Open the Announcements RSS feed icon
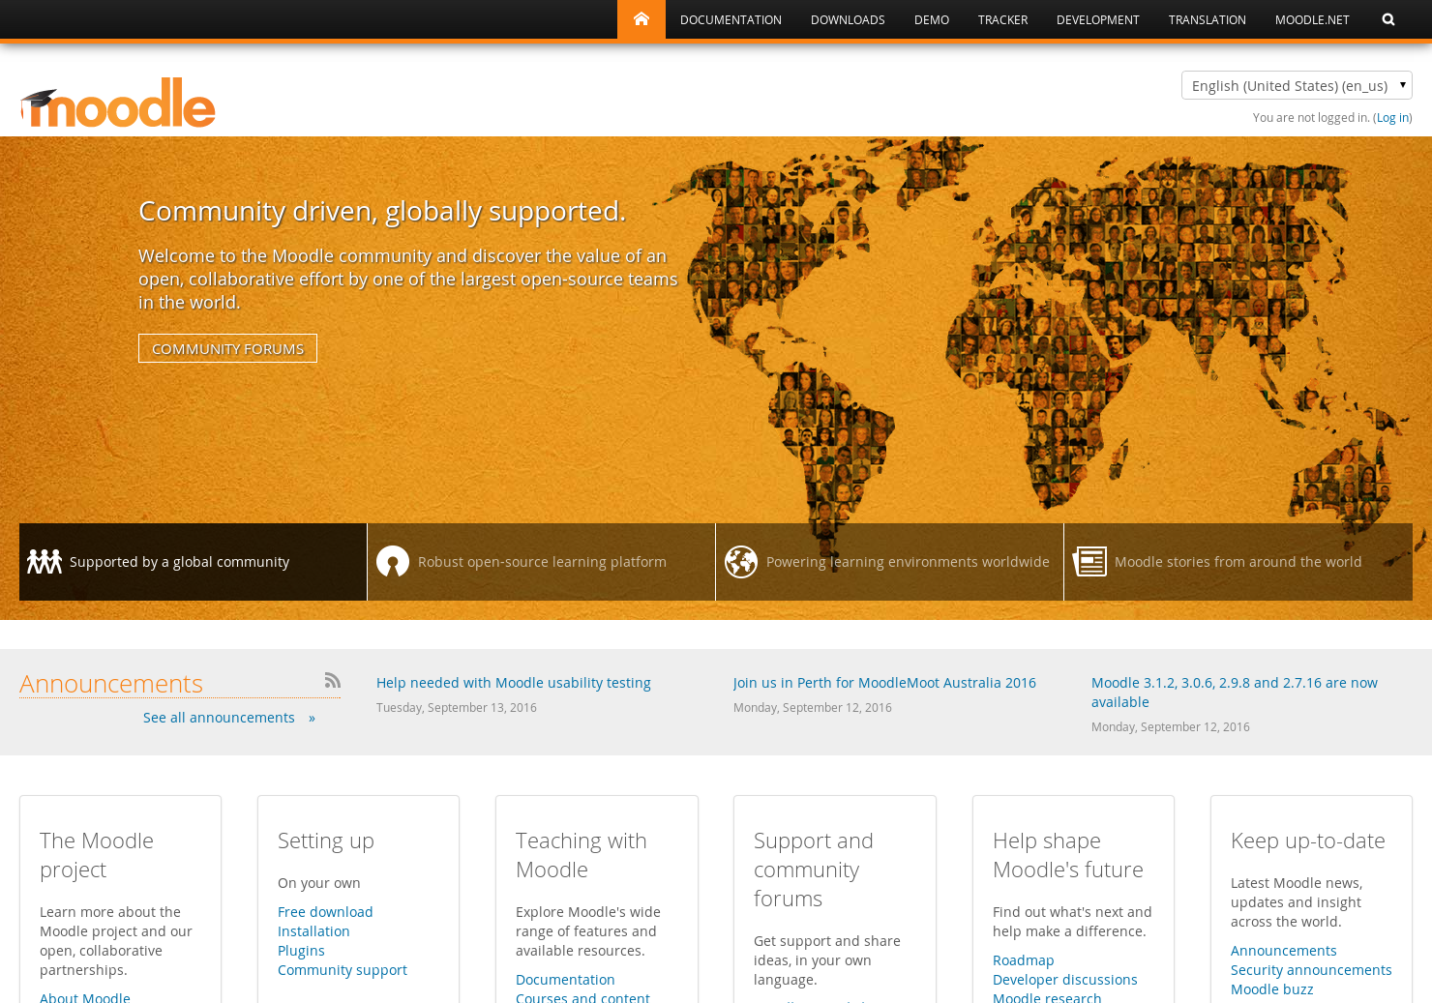Viewport: 1432px width, 1003px height. [x=332, y=680]
